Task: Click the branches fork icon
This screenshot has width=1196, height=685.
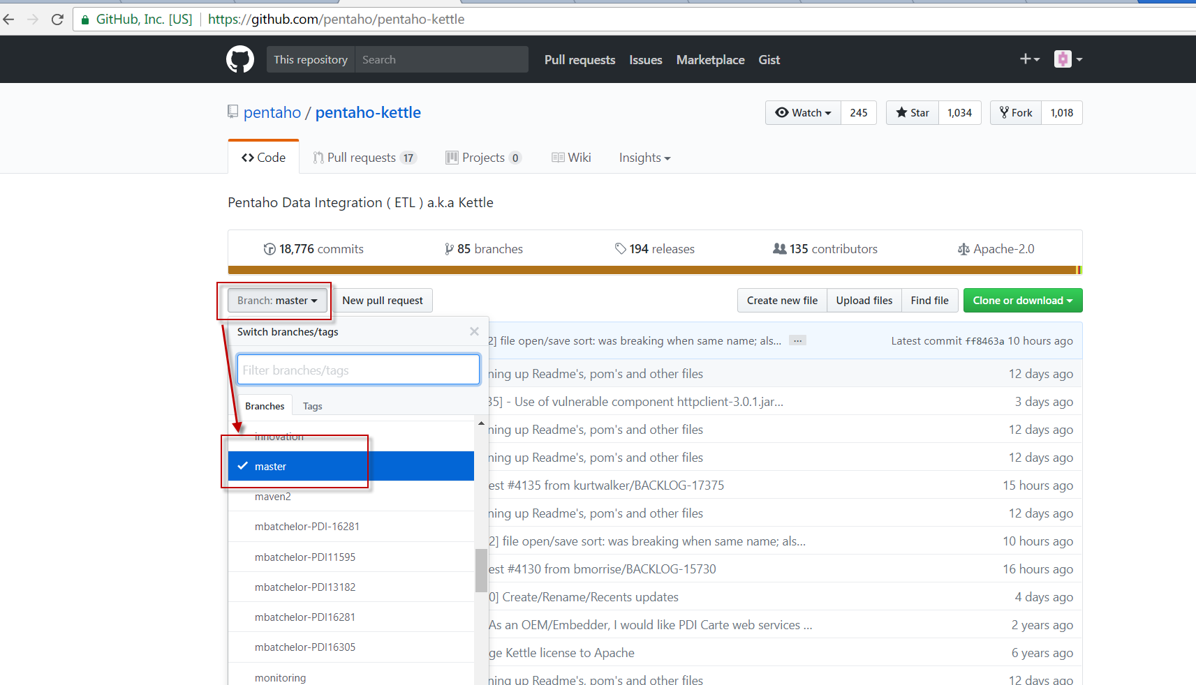Action: 449,249
